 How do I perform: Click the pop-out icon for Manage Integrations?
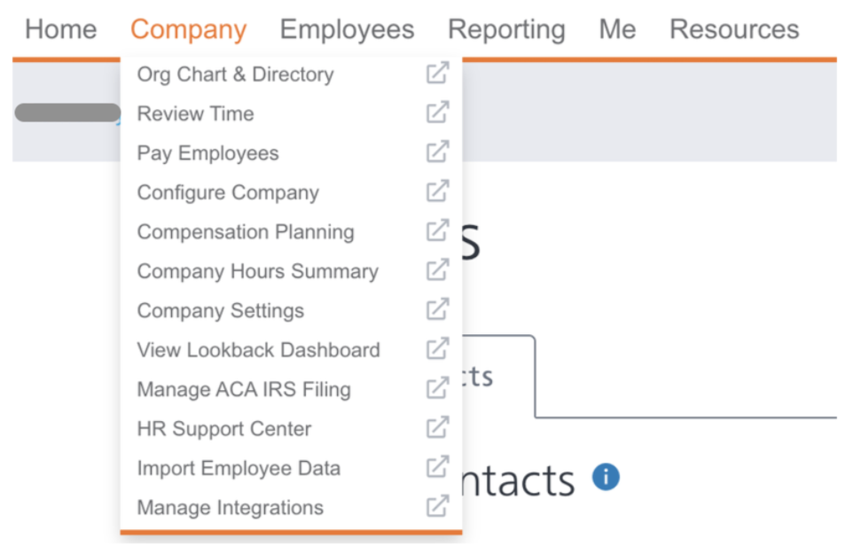437,506
